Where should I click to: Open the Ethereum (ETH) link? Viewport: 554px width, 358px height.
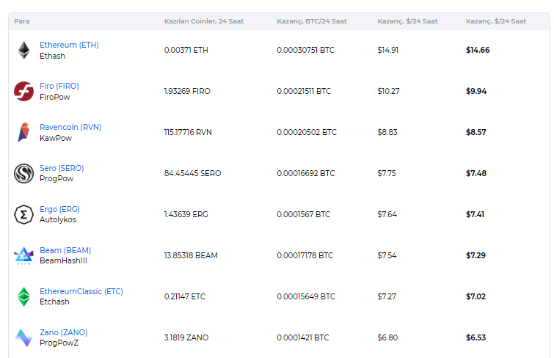pos(69,45)
